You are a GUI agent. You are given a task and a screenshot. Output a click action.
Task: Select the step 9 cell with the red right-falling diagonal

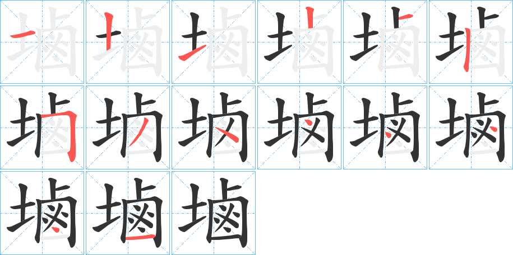pos(214,127)
